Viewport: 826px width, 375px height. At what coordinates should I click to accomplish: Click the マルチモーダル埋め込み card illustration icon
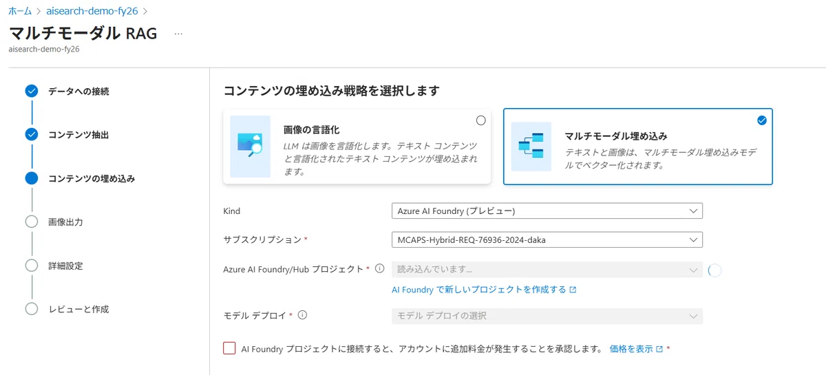pos(531,147)
